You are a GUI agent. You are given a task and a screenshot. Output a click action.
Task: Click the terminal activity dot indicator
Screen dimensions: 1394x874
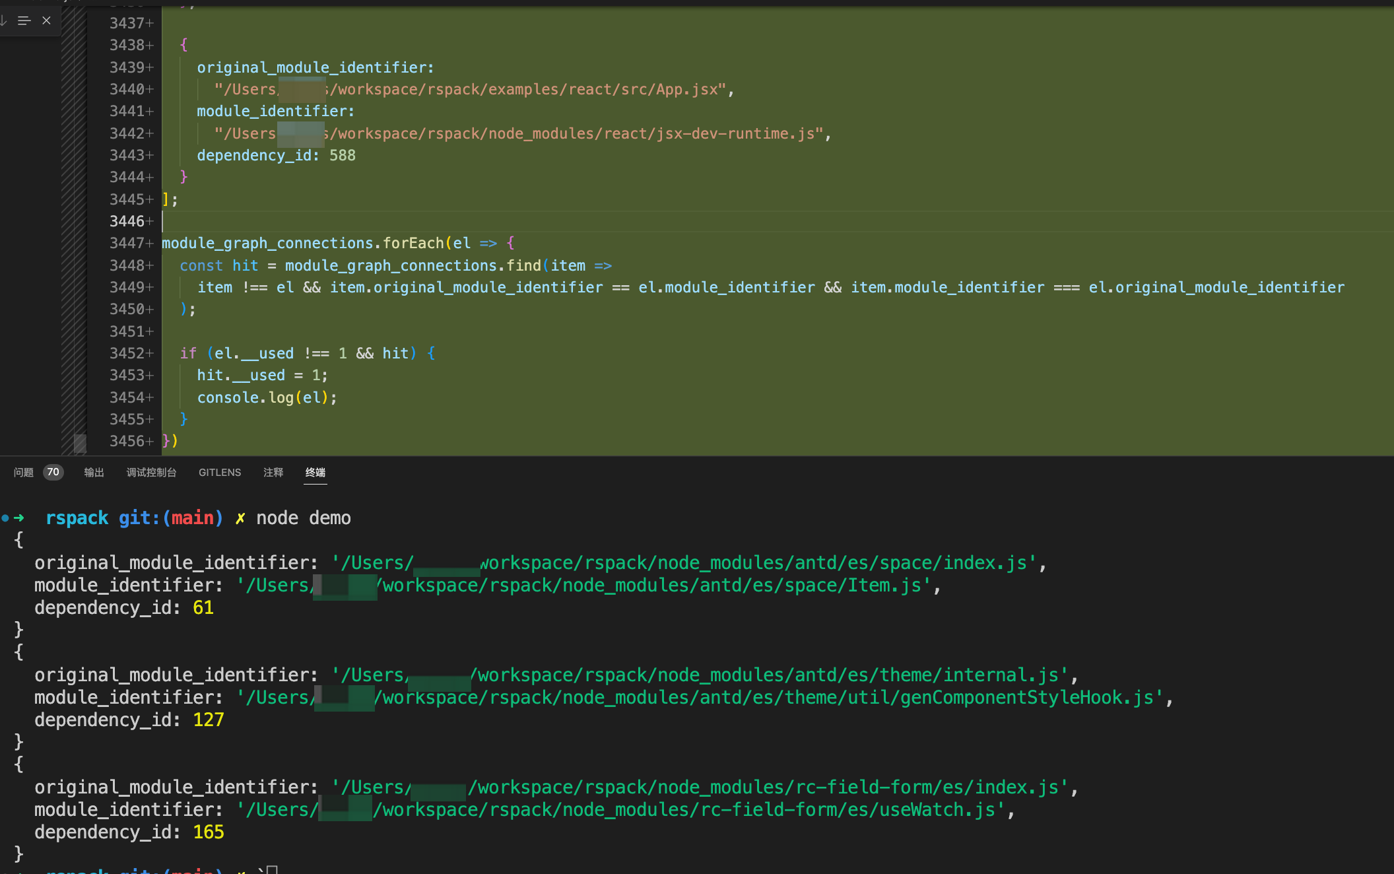[x=6, y=518]
